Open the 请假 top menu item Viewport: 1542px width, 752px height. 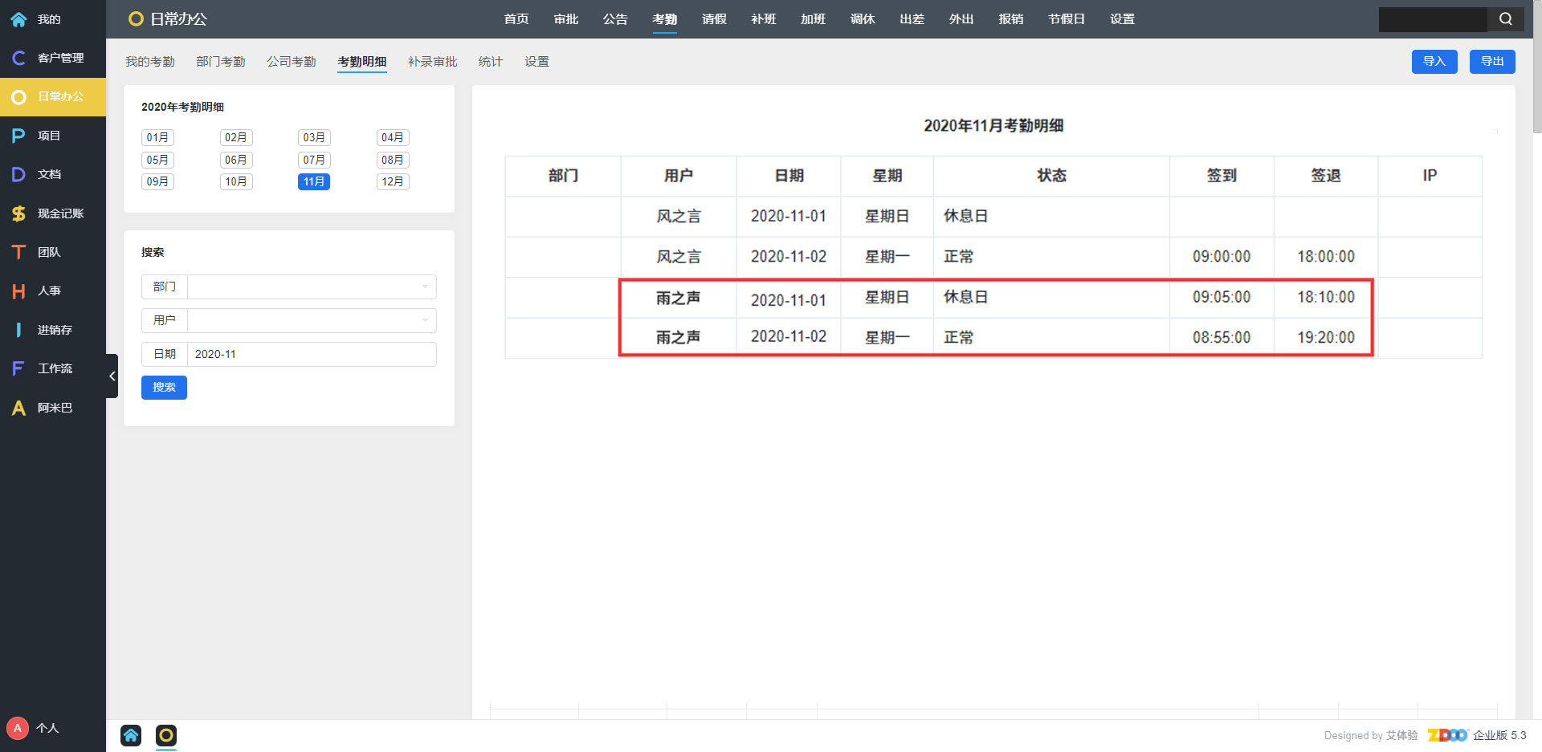(x=713, y=19)
